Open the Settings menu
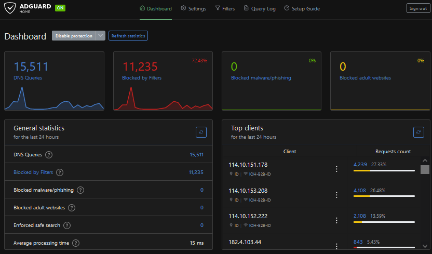Viewport: 432px width, 254px height. [x=193, y=8]
